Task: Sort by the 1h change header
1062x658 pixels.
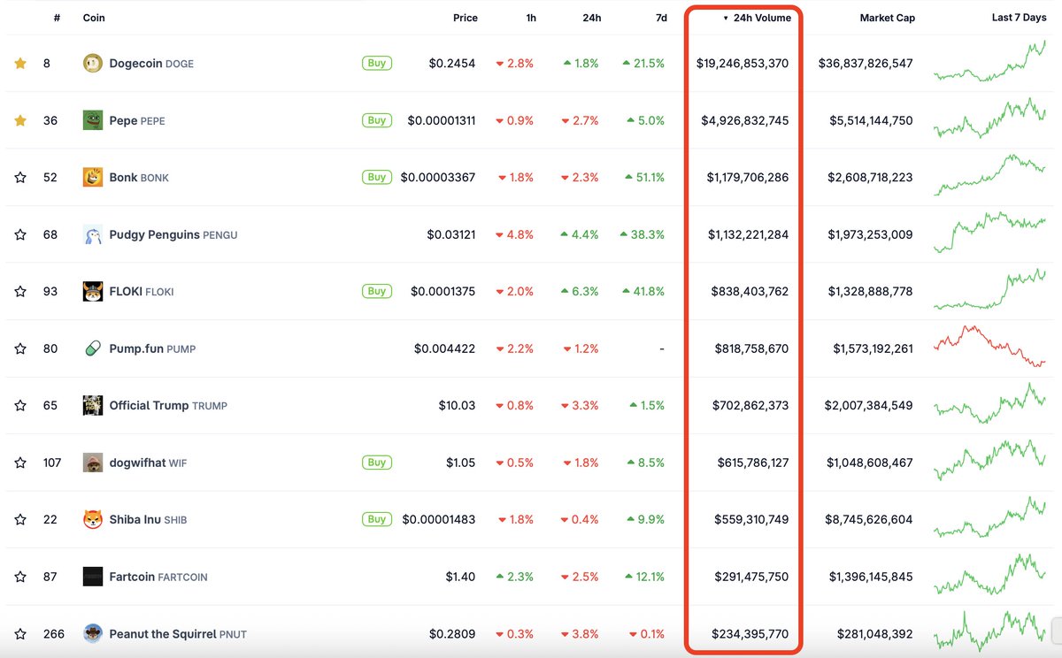Action: tap(531, 18)
